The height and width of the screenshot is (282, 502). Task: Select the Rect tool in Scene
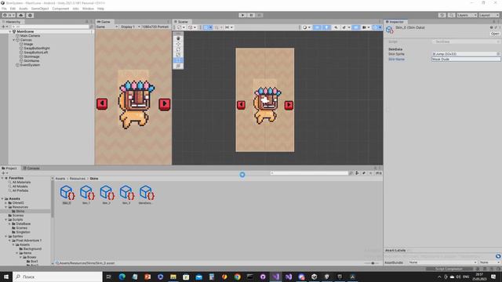coord(178,60)
